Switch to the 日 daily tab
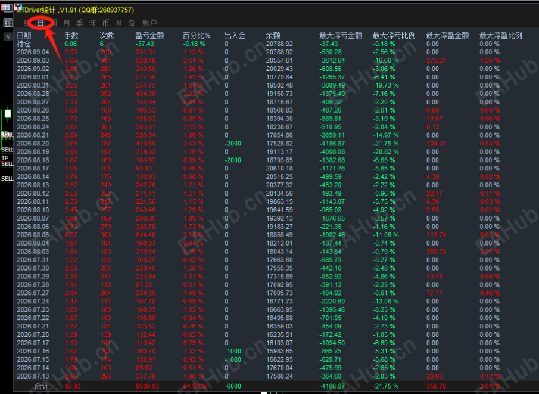This screenshot has width=539, height=394. 40,23
